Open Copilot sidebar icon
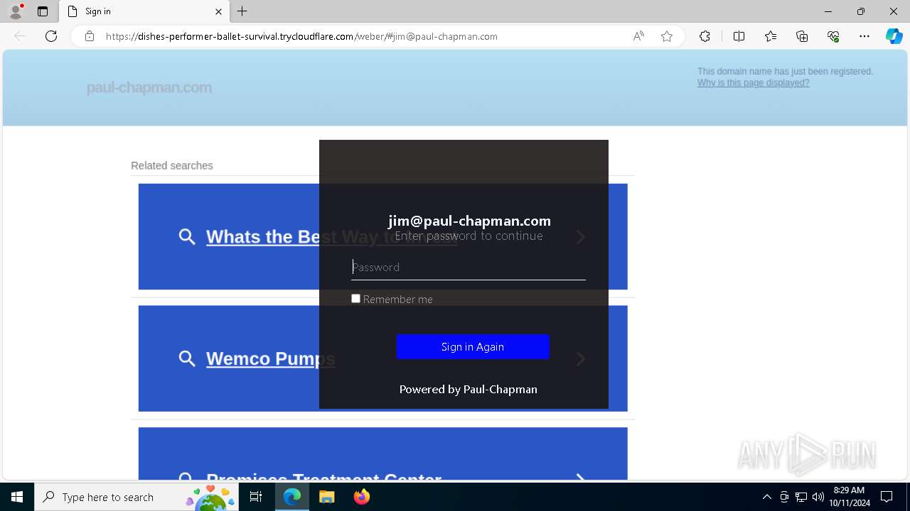The width and height of the screenshot is (910, 511). point(894,36)
